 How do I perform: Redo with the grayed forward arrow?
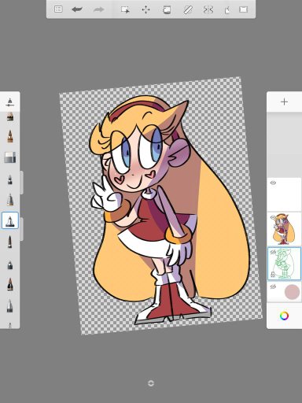tap(99, 9)
